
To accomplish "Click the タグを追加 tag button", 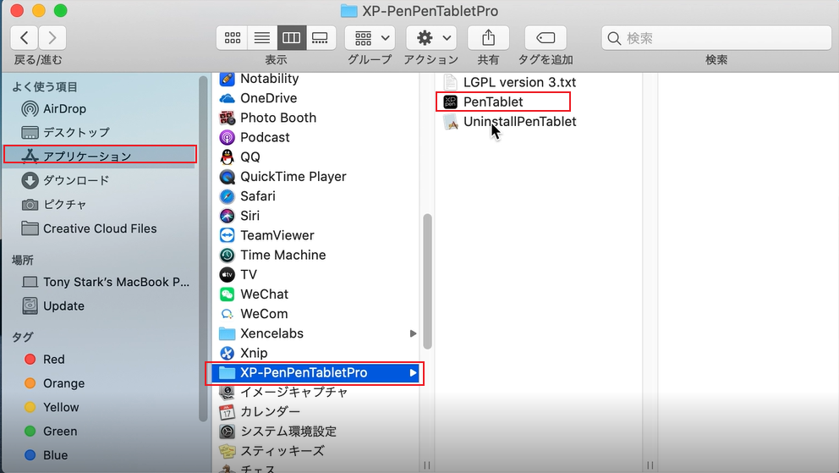I will point(546,37).
